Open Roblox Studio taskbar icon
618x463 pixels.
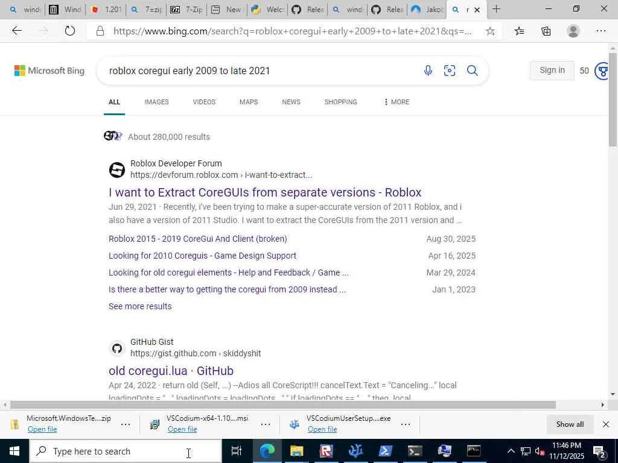coord(326,451)
